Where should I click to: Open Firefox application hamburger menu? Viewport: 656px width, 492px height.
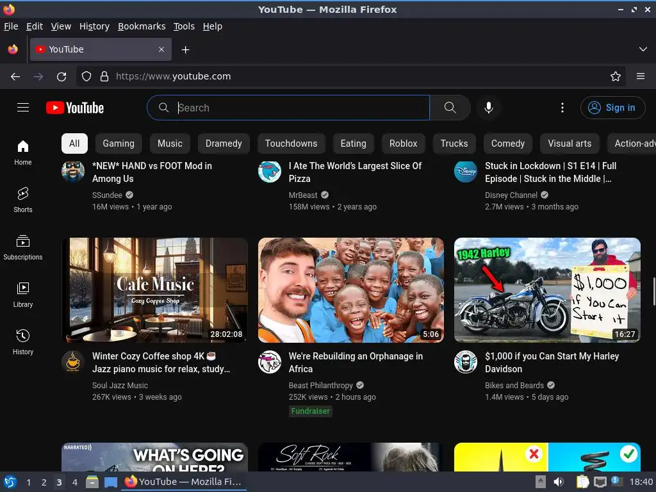640,77
